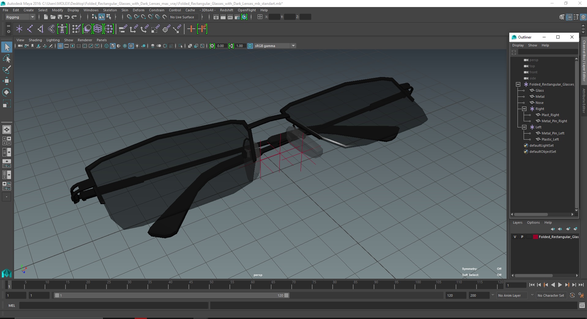Click the Lattice deformer shelf icon
The image size is (587, 319).
pyautogui.click(x=98, y=29)
